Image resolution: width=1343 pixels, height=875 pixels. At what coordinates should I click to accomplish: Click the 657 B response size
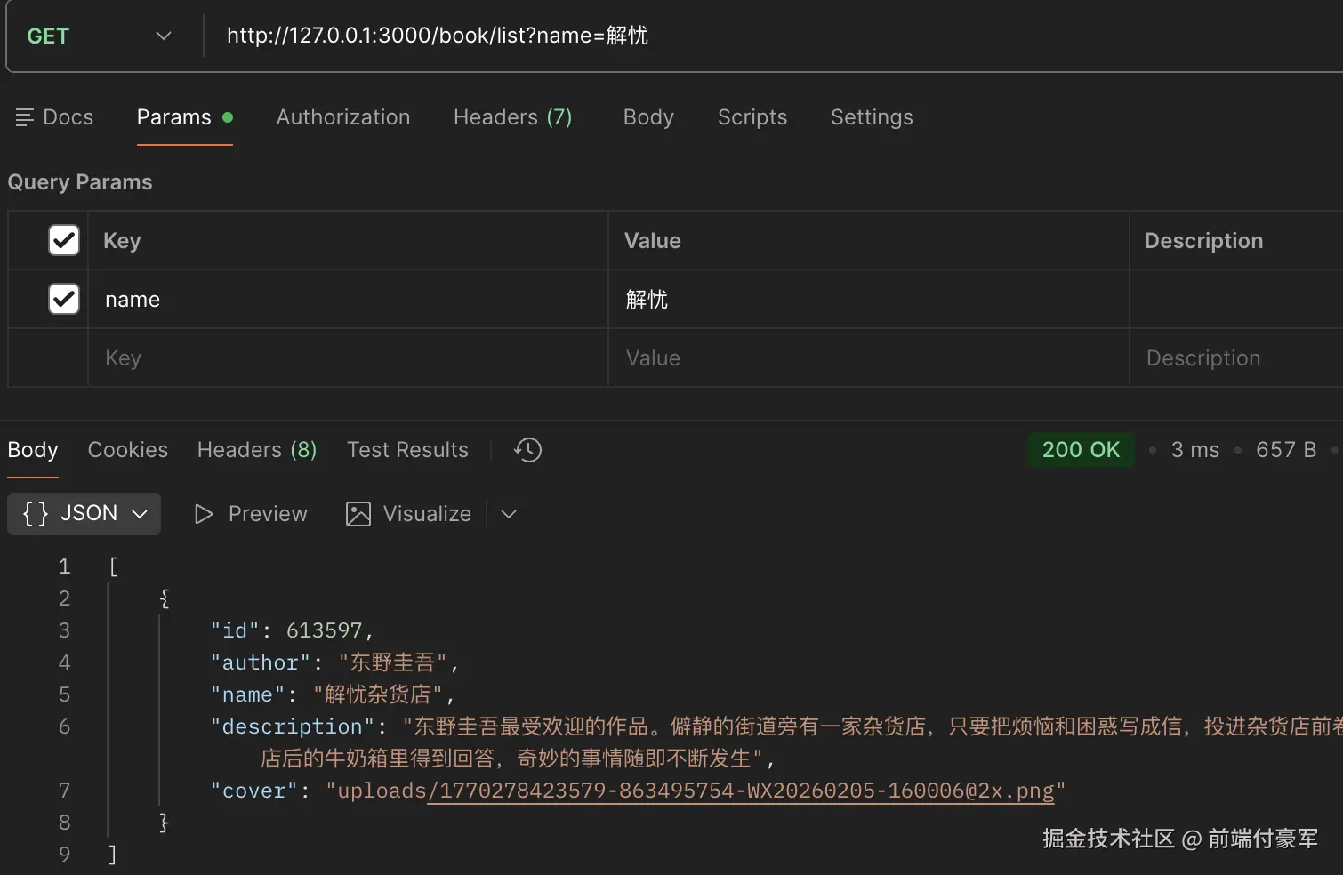1286,450
